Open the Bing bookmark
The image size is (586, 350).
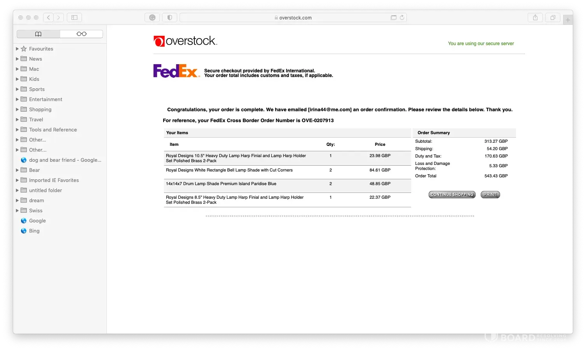(x=34, y=231)
